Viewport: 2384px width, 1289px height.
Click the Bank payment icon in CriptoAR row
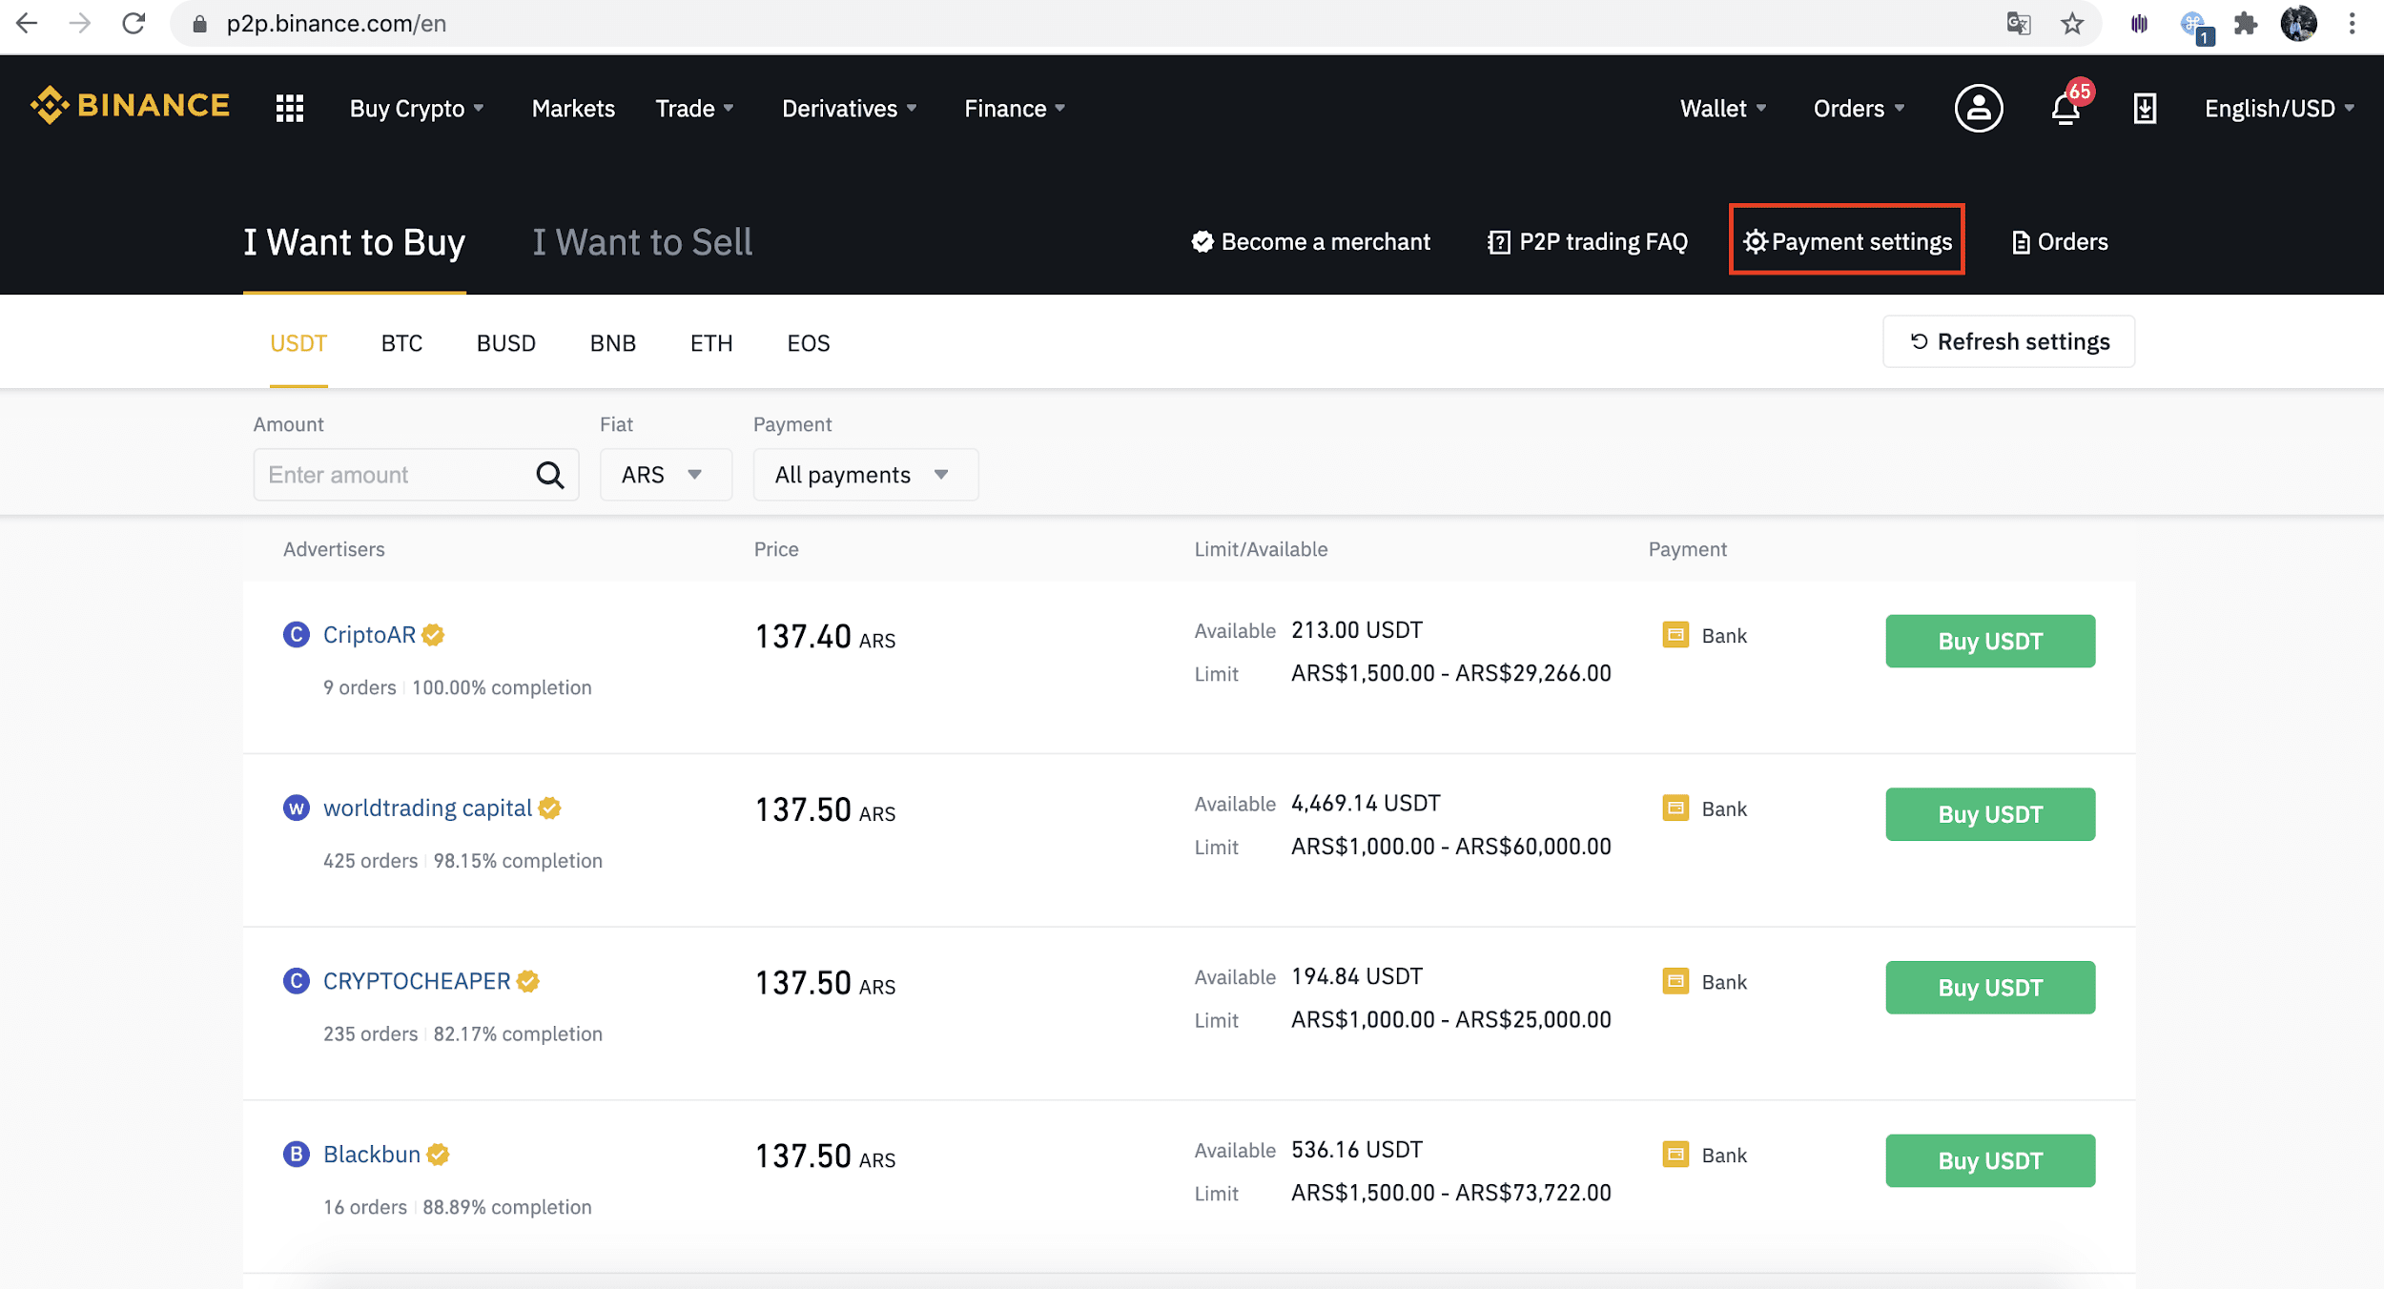tap(1675, 635)
